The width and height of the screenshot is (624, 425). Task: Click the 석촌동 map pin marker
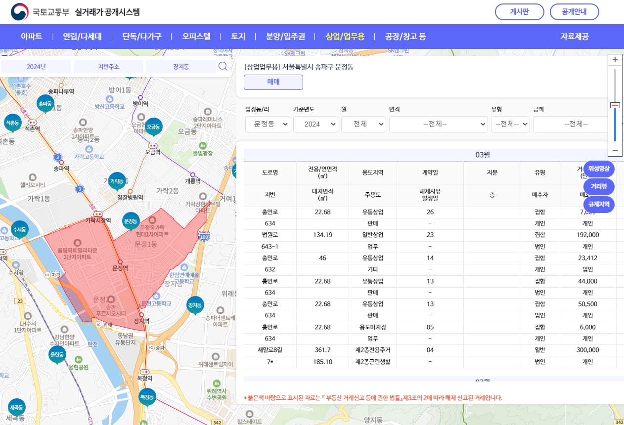(x=13, y=123)
